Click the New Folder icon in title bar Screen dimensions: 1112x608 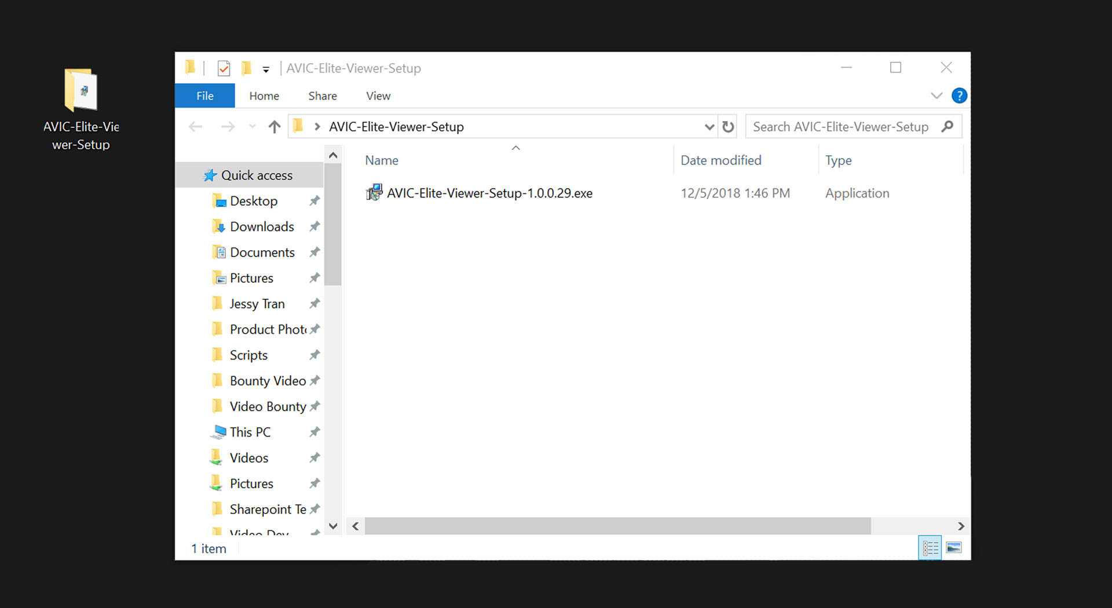pyautogui.click(x=247, y=68)
